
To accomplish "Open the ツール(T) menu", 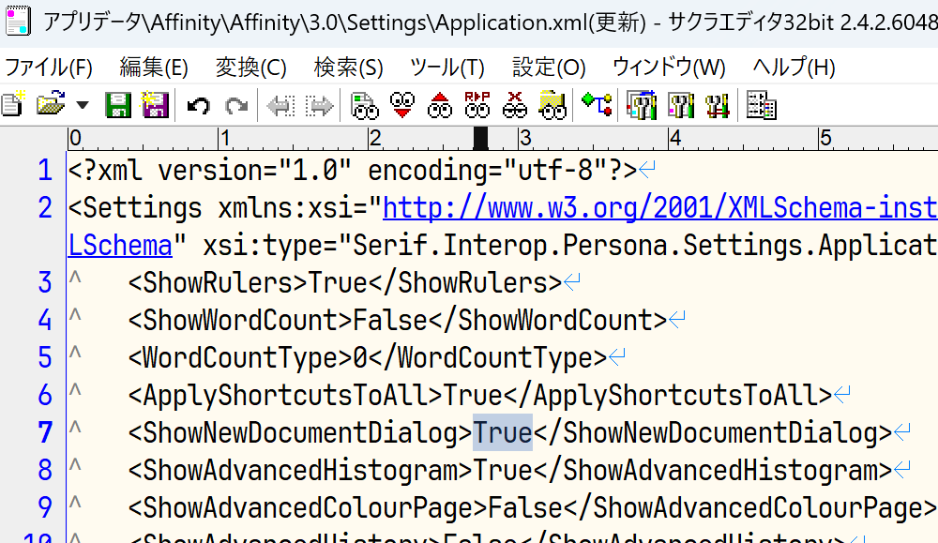I will [x=446, y=67].
